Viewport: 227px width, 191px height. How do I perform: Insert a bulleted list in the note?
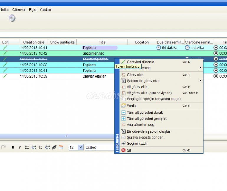(27, 147)
